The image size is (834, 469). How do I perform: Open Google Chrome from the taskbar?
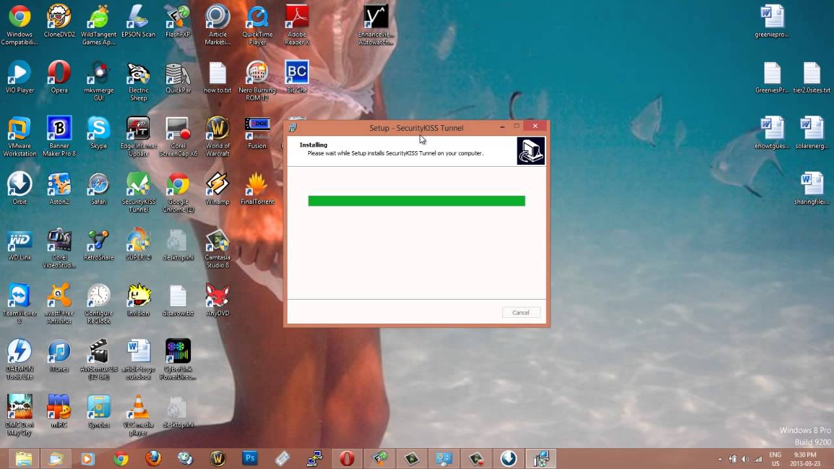click(121, 459)
